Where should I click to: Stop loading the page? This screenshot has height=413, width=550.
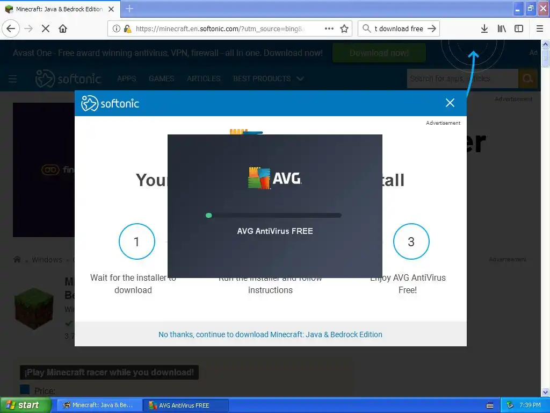[x=46, y=29]
